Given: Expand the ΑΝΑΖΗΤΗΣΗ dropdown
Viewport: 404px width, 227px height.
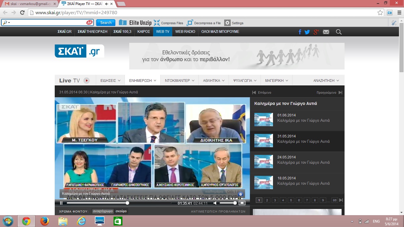Looking at the screenshot, I should point(326,80).
